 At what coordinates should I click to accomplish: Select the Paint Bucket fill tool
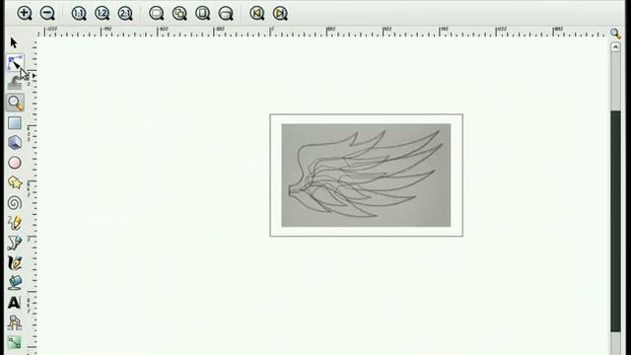[x=15, y=283]
